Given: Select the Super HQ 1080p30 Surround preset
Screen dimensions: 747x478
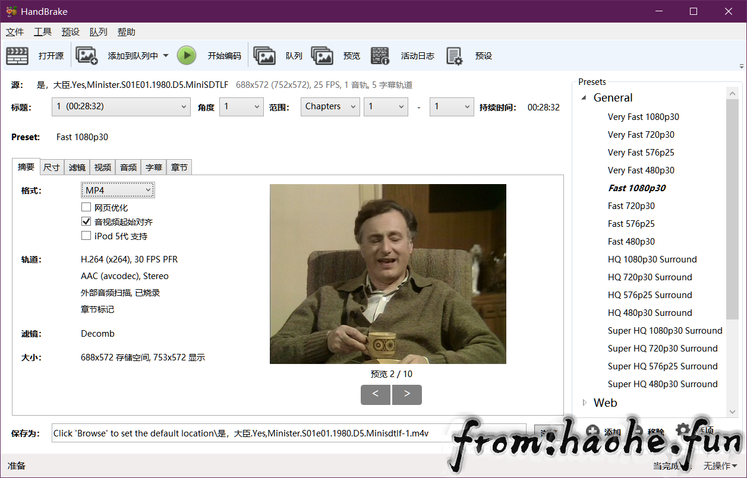Looking at the screenshot, I should point(665,331).
